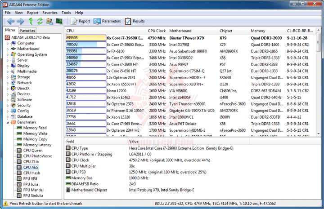Select the 6x Phenom II X6 1055T row

coord(190,111)
